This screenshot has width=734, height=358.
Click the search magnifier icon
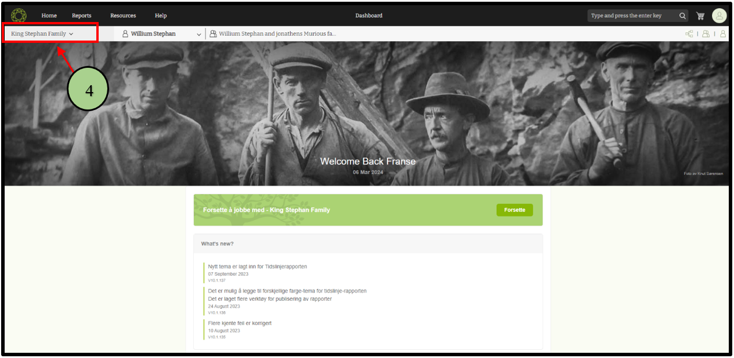pyautogui.click(x=683, y=16)
